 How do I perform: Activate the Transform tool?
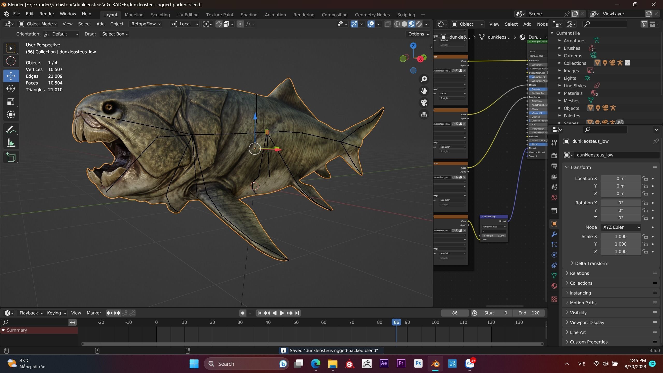pos(11,114)
